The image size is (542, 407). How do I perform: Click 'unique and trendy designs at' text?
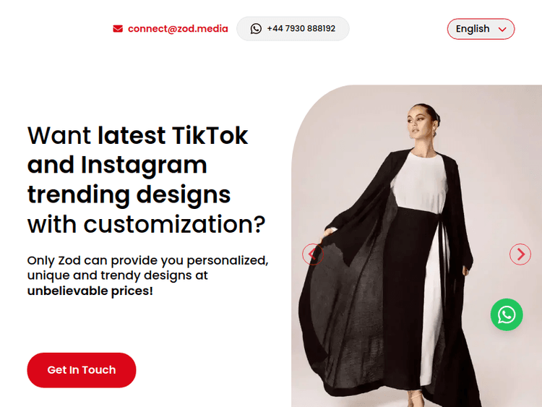118,275
